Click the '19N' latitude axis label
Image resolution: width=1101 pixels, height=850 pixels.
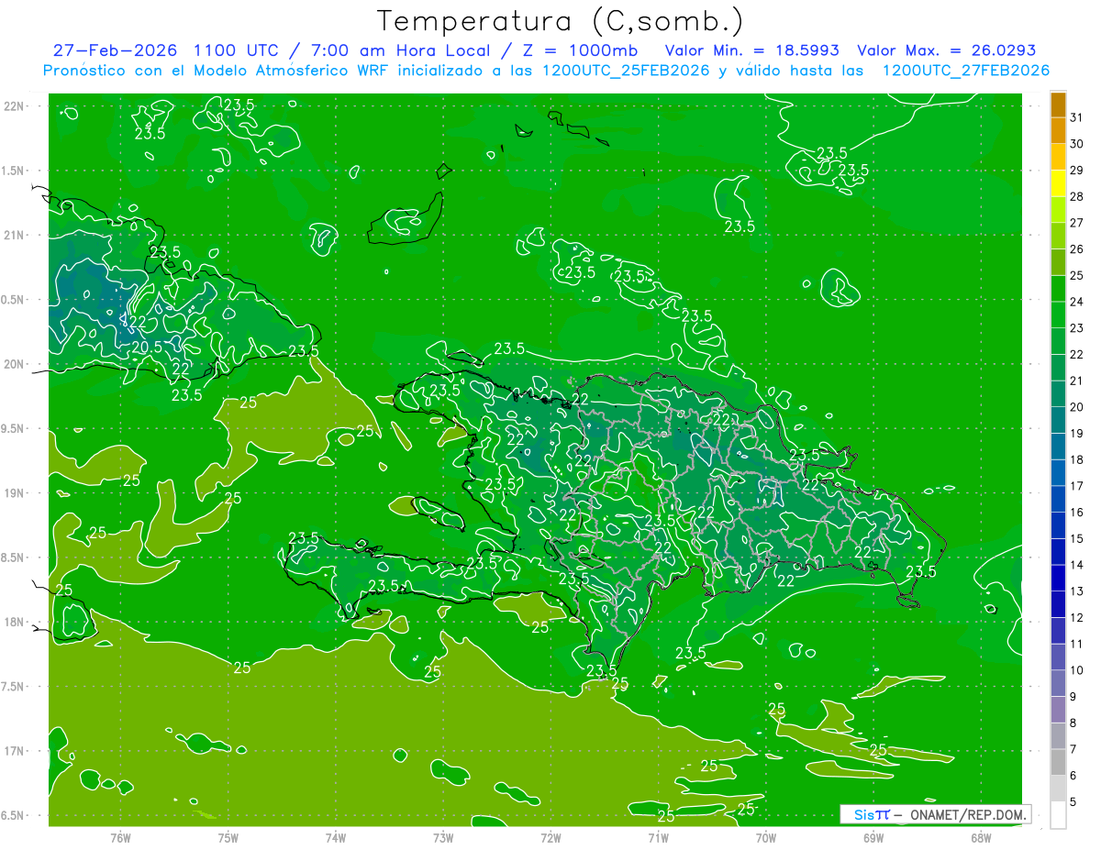[x=15, y=493]
